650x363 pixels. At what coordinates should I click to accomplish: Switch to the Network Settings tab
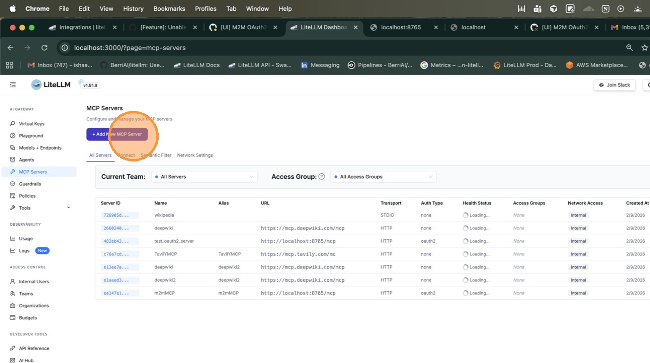point(195,155)
